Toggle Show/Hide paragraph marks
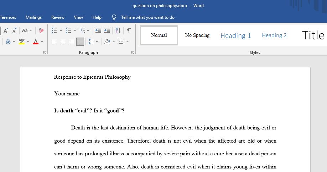 (129, 30)
